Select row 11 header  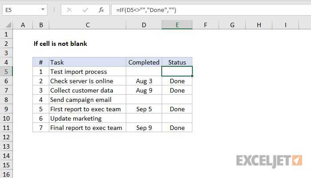tap(6, 128)
